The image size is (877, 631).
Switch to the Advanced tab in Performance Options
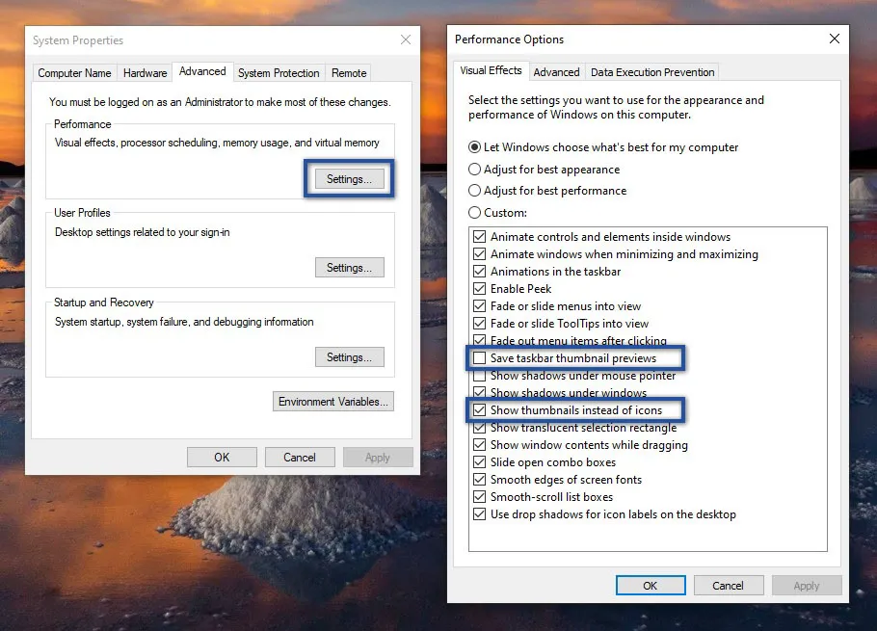click(x=556, y=71)
